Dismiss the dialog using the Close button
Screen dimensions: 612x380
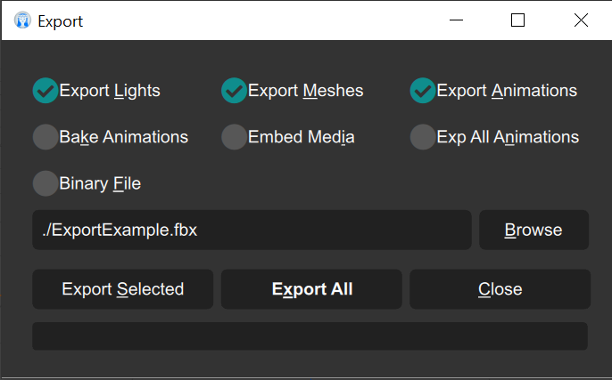pos(500,289)
